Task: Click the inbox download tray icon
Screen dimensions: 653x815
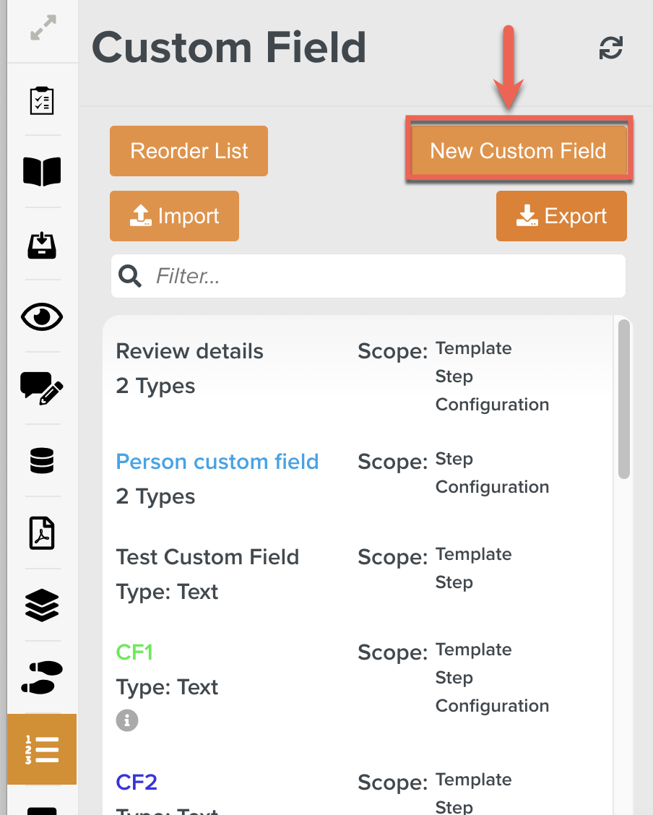Action: [x=42, y=245]
